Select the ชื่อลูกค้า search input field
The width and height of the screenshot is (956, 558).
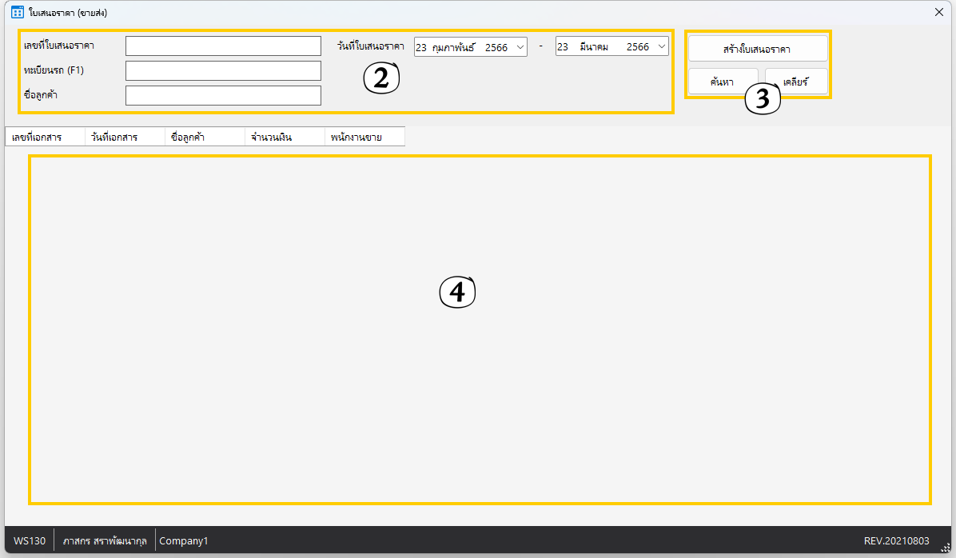(x=223, y=96)
